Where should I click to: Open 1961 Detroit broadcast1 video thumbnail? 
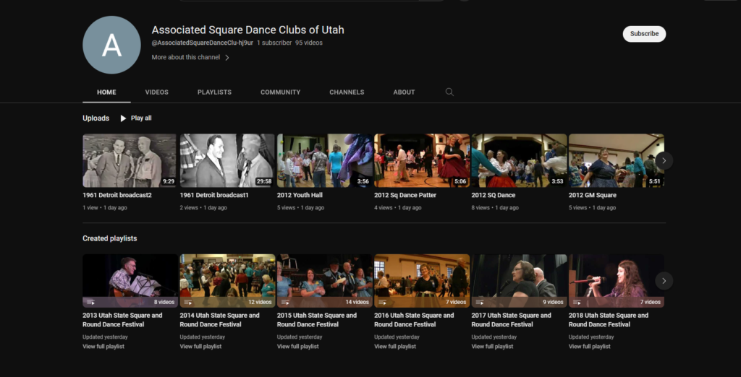(226, 160)
